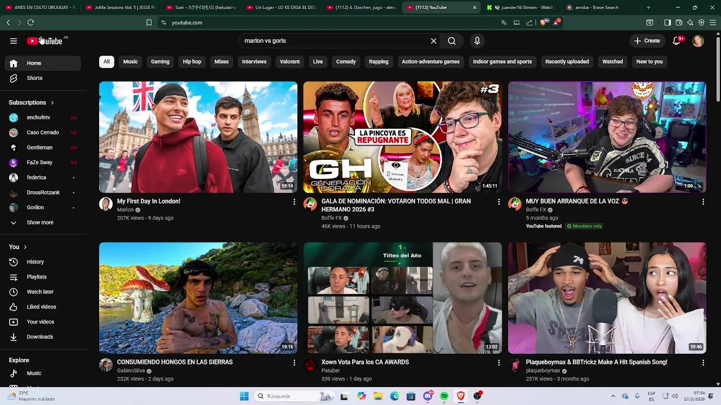Select the Music filter chip
This screenshot has width=721, height=405.
[x=130, y=62]
